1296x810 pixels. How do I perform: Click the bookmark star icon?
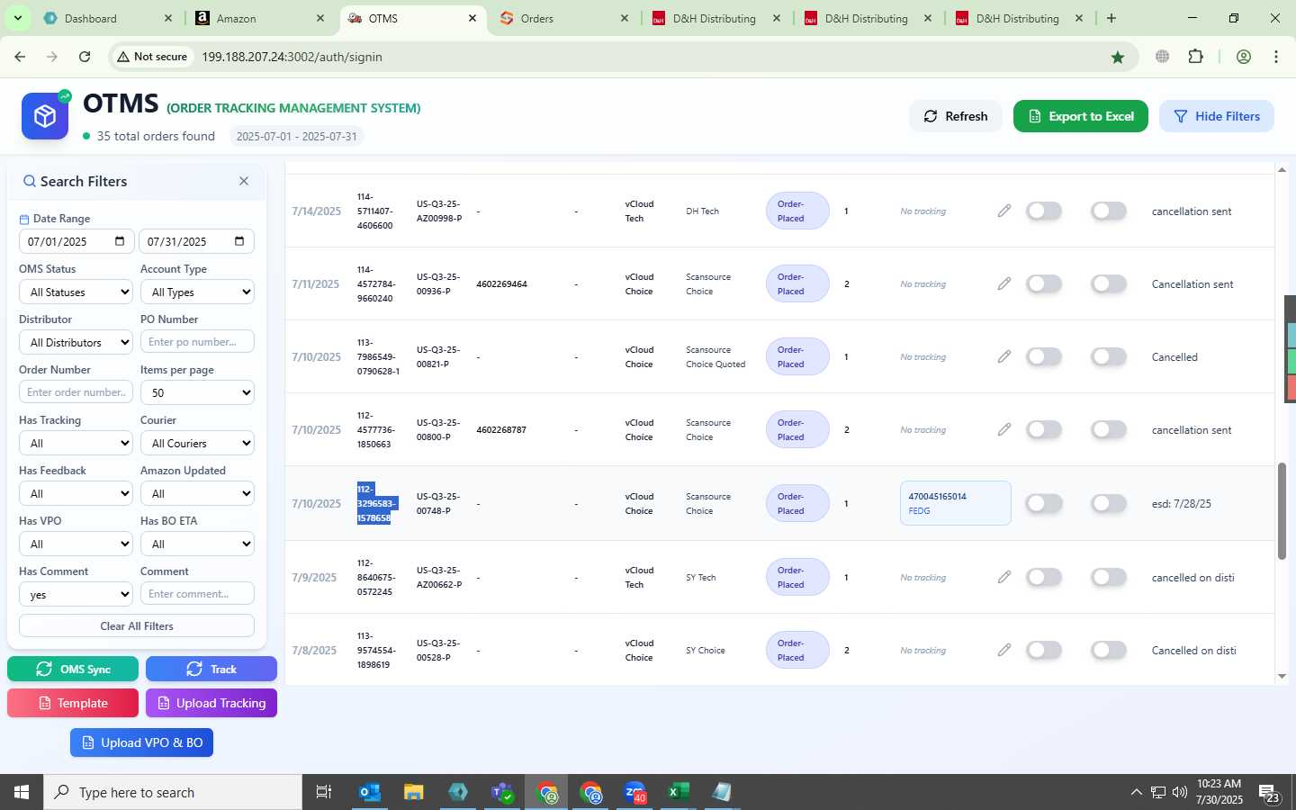click(x=1118, y=57)
